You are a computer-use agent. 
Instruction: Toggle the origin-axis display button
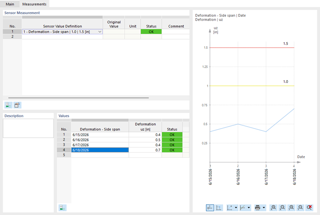click(210, 208)
